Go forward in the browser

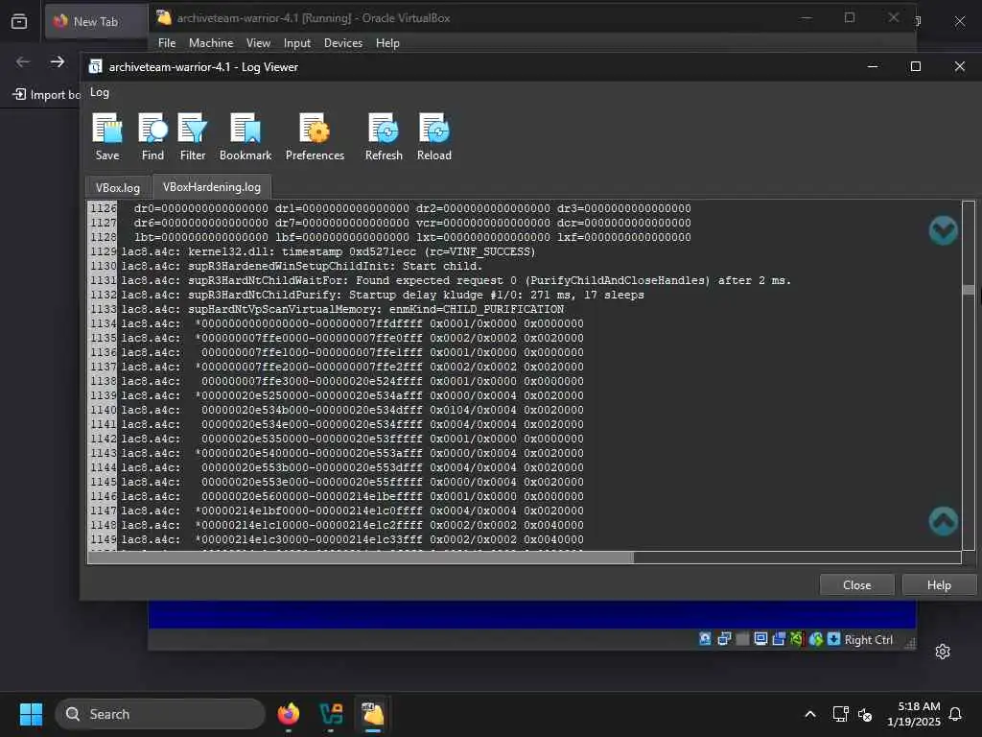pos(58,61)
